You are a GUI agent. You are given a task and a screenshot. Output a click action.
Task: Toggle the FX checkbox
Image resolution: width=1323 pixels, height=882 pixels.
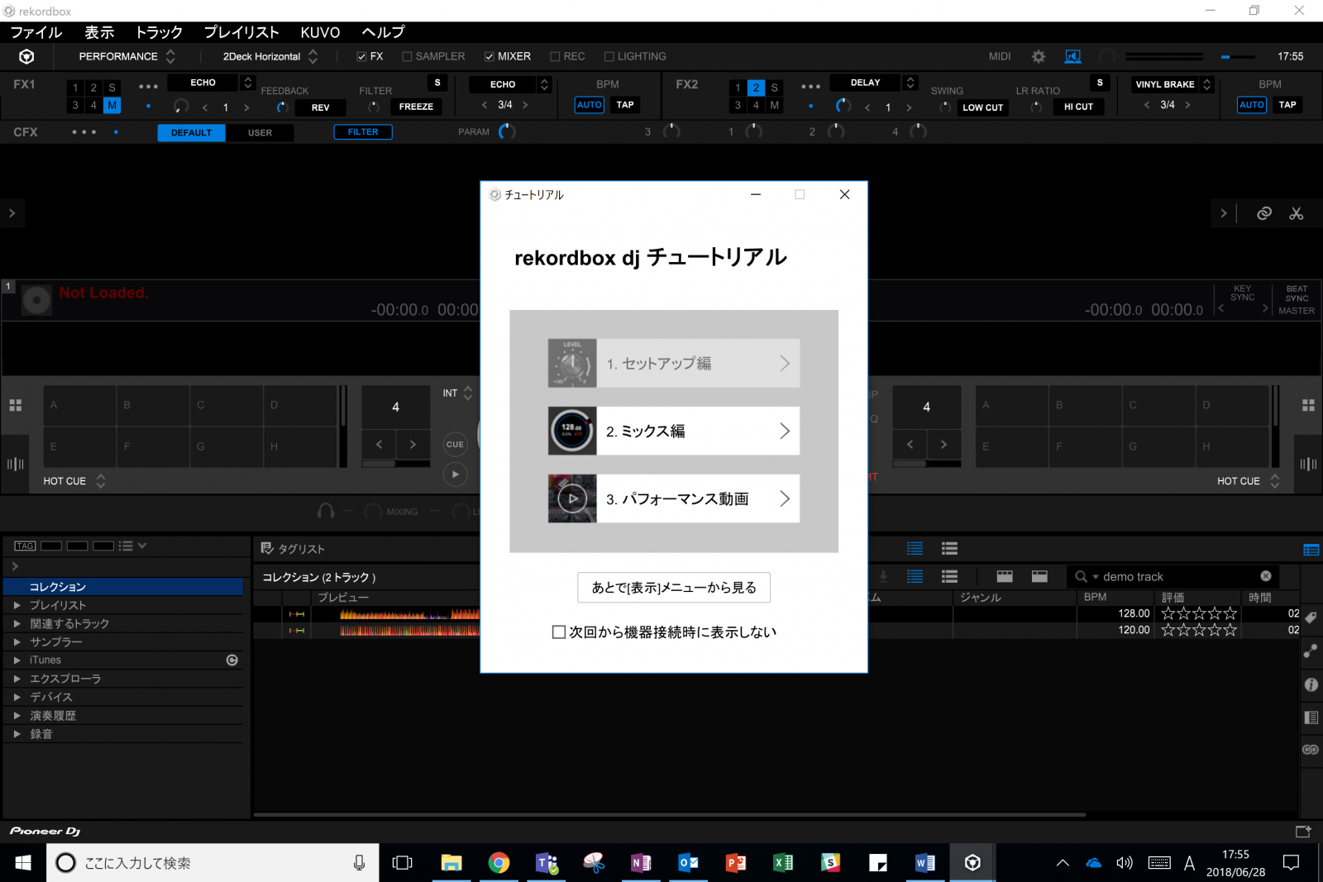tap(361, 56)
